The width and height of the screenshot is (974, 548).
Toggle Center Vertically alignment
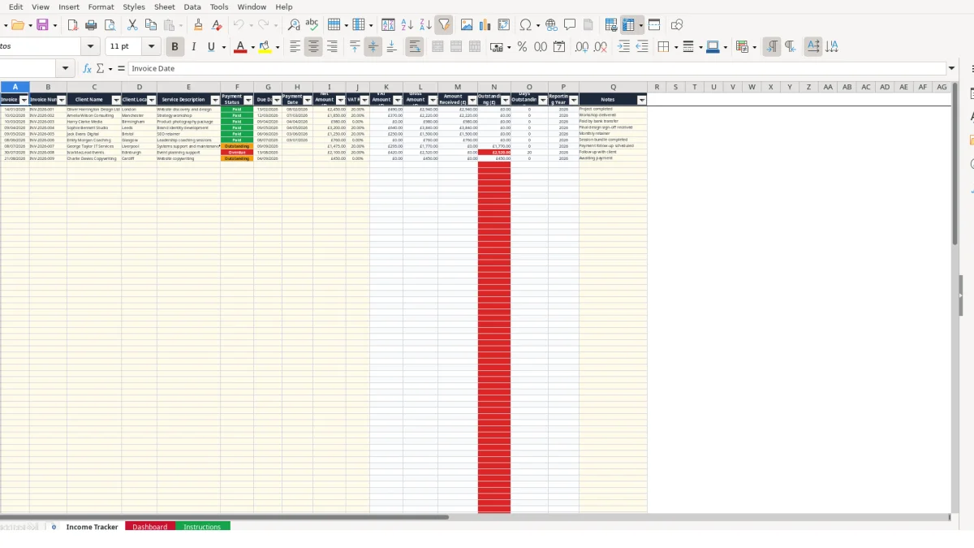coord(373,47)
